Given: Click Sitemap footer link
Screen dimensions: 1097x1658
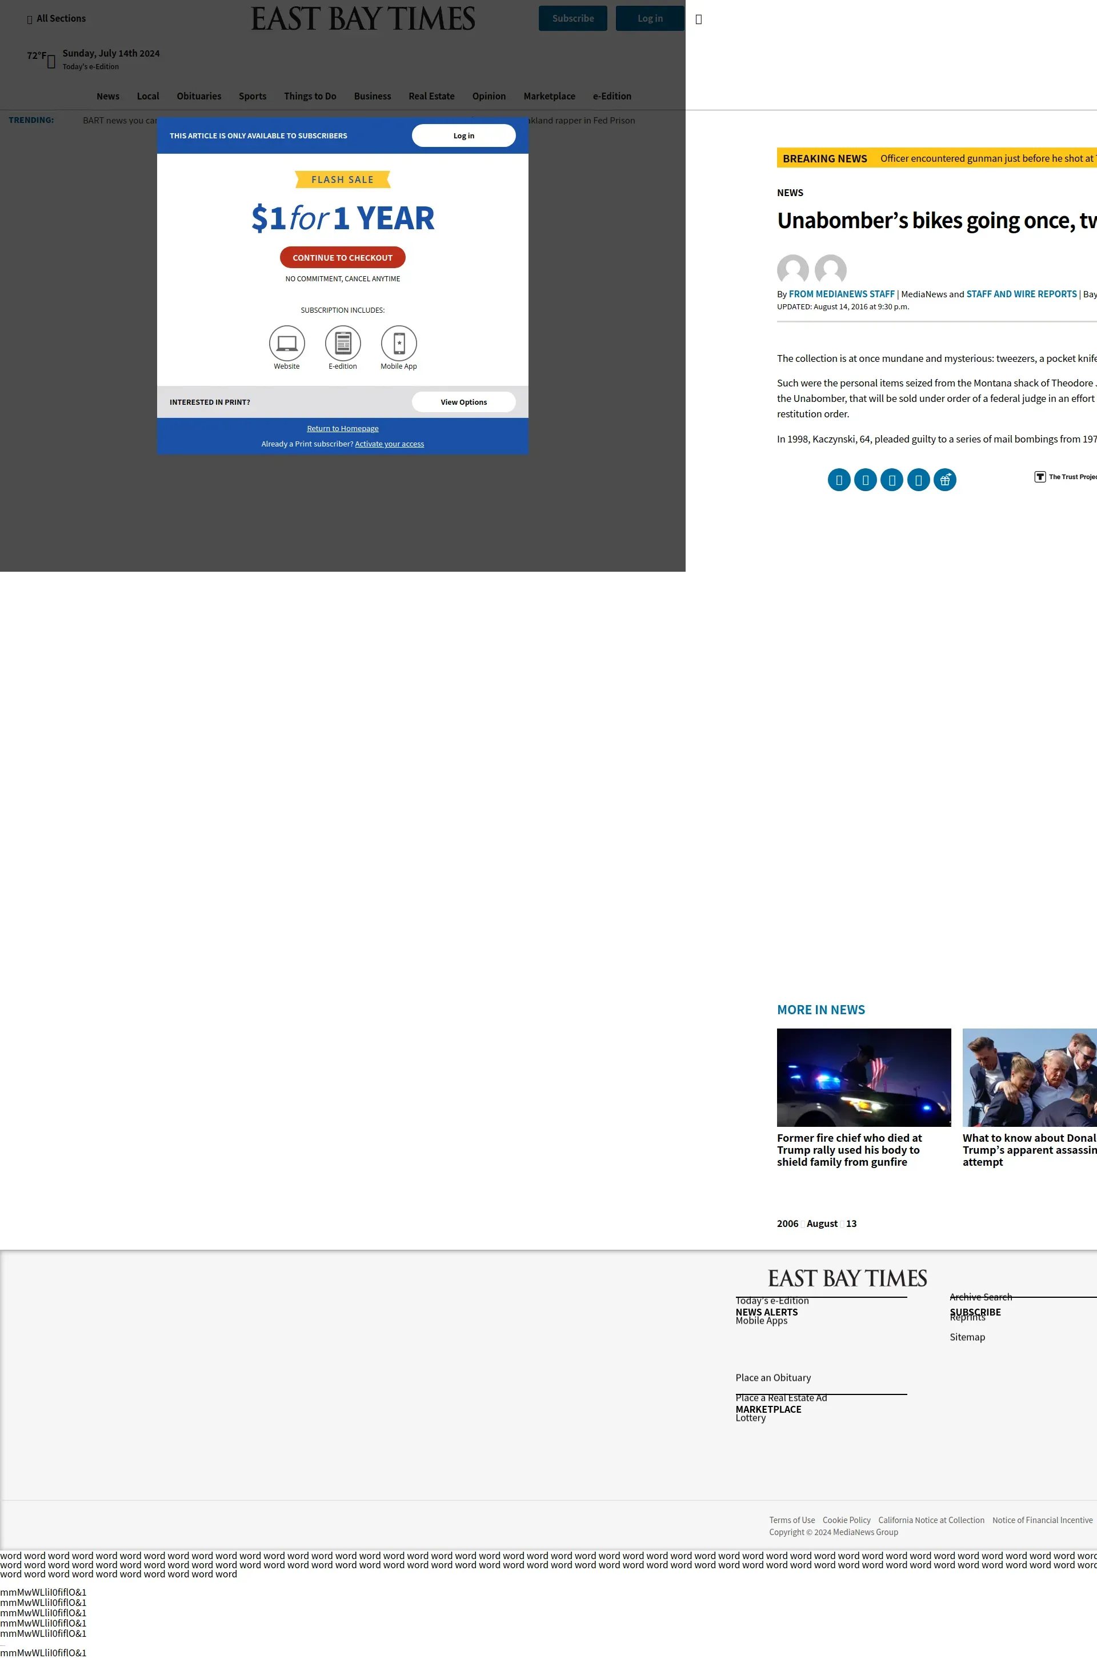Looking at the screenshot, I should click(967, 1337).
